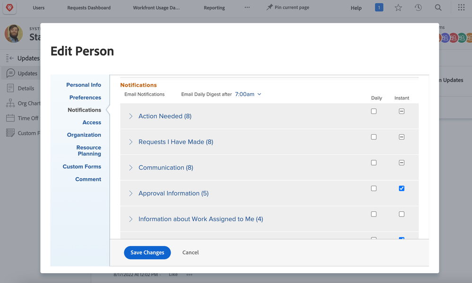Open the notifications badge showing 1
The width and height of the screenshot is (472, 283).
(379, 8)
